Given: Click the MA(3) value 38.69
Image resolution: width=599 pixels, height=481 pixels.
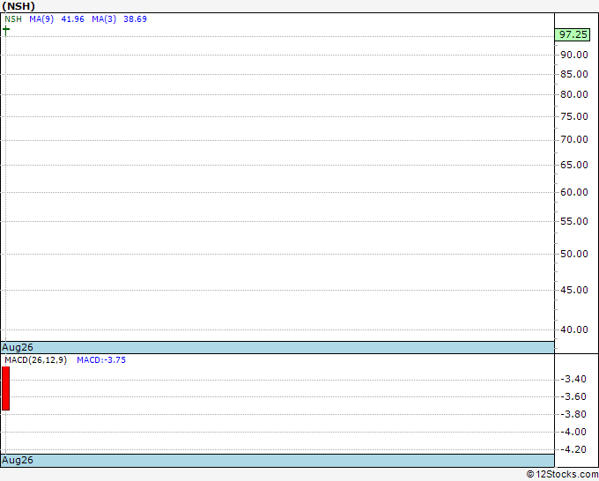Looking at the screenshot, I should [135, 19].
